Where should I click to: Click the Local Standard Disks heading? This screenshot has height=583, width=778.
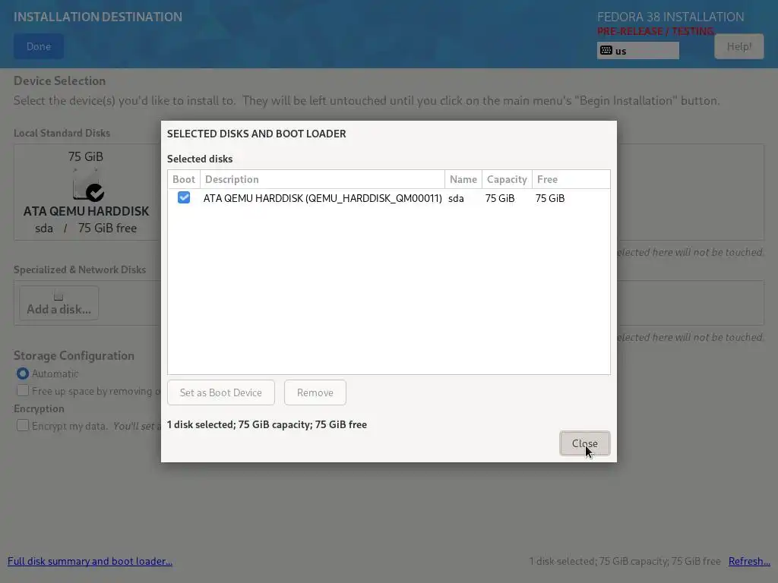[x=62, y=134]
